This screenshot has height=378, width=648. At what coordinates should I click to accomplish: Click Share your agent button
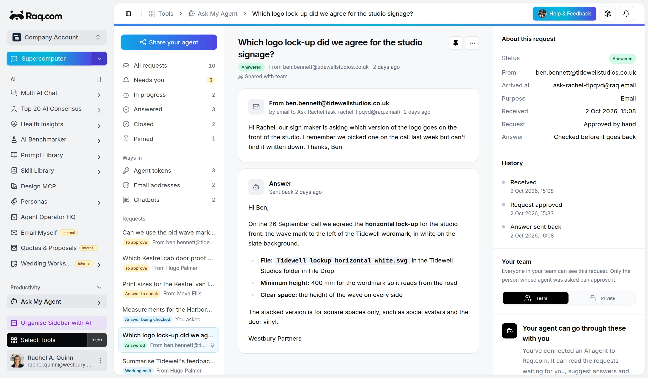[x=169, y=42]
